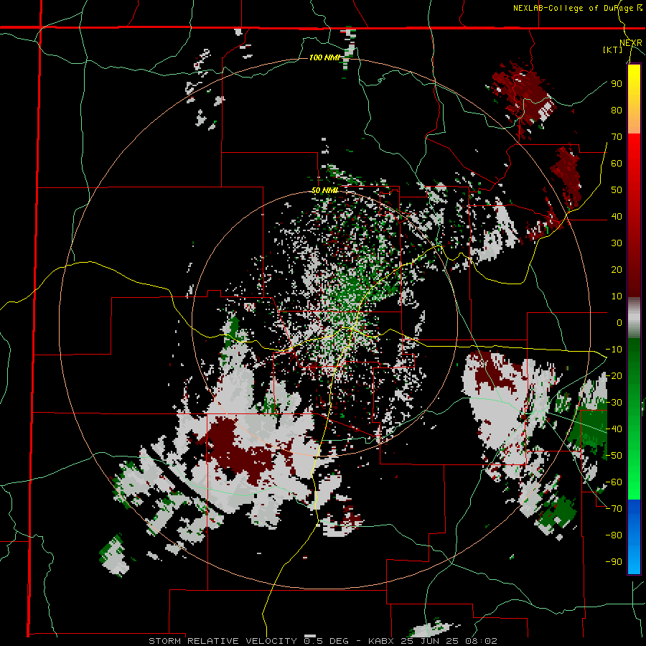The image size is (646, 646).
Task: Click the positive 70 scale label
Action: pyautogui.click(x=617, y=137)
